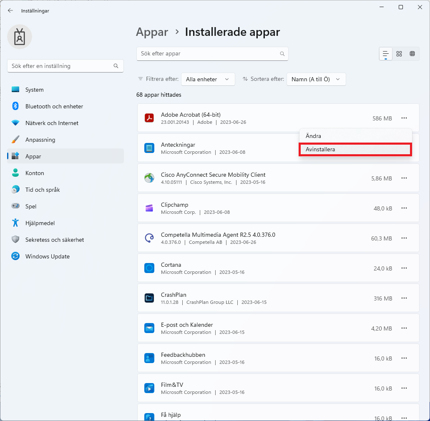Click the Spel gamepad icon
This screenshot has width=430, height=421.
click(15, 206)
